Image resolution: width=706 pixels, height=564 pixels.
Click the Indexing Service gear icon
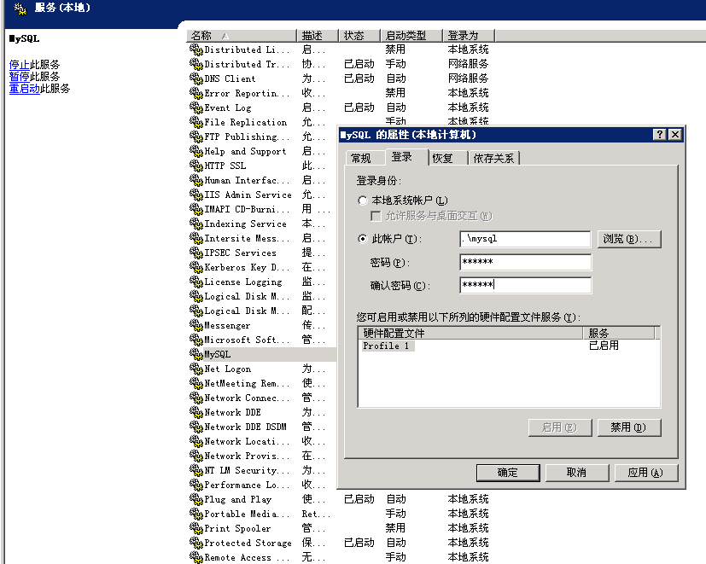click(x=195, y=224)
